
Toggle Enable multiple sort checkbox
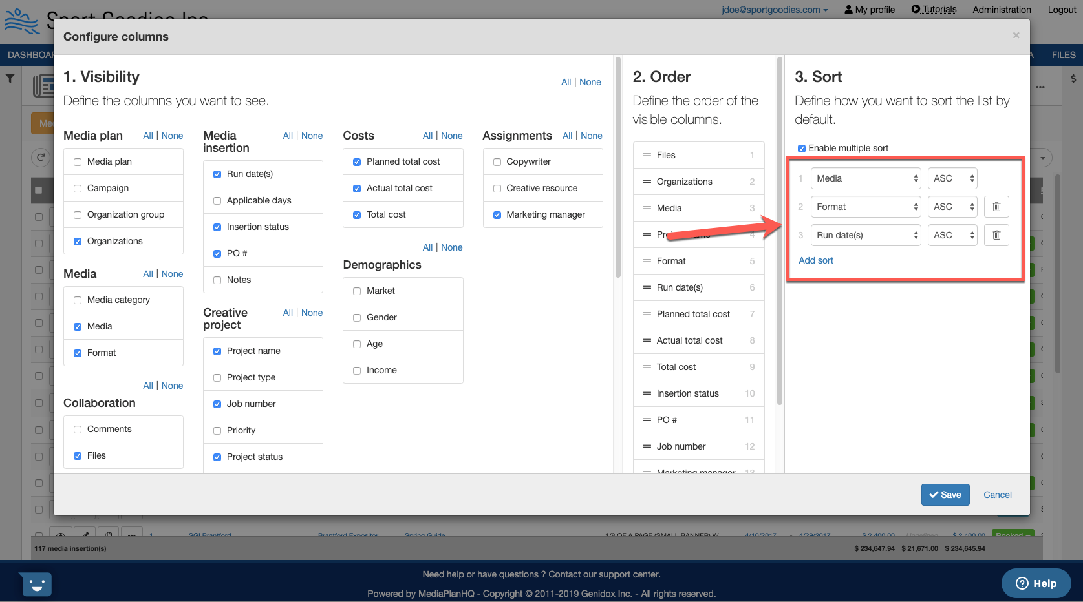(802, 149)
